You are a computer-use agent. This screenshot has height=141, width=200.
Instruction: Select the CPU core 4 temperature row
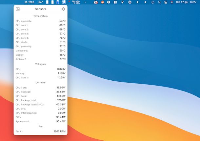[x=40, y=38]
